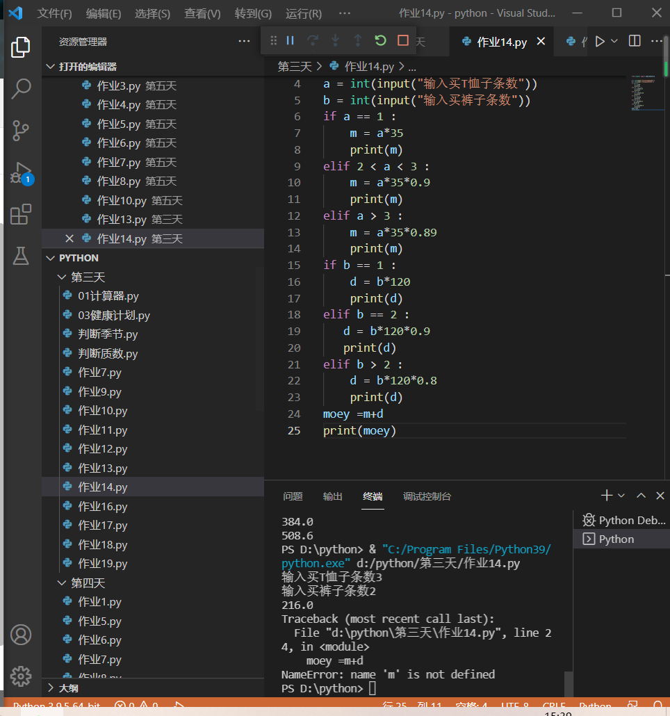
Task: Select the Python Debug terminal instance
Action: 623,520
